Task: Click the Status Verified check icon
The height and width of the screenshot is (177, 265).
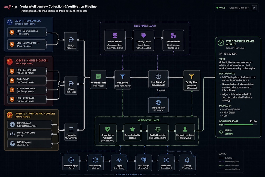Action: [x=221, y=132]
